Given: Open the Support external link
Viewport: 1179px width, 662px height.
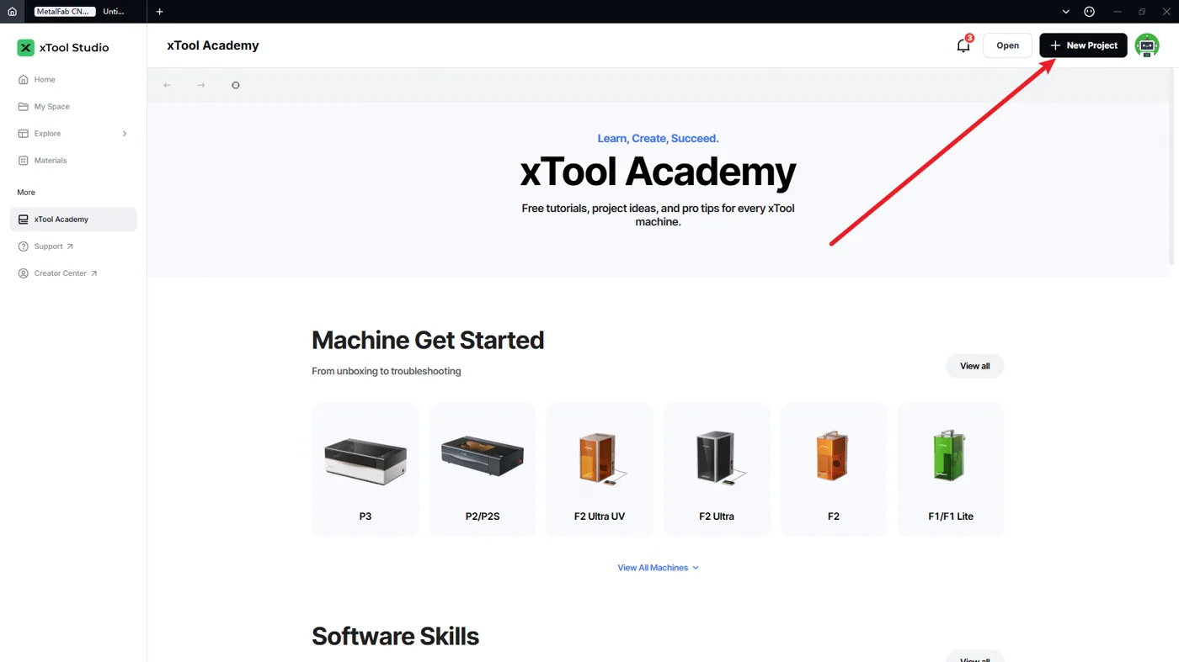Looking at the screenshot, I should pos(73,246).
